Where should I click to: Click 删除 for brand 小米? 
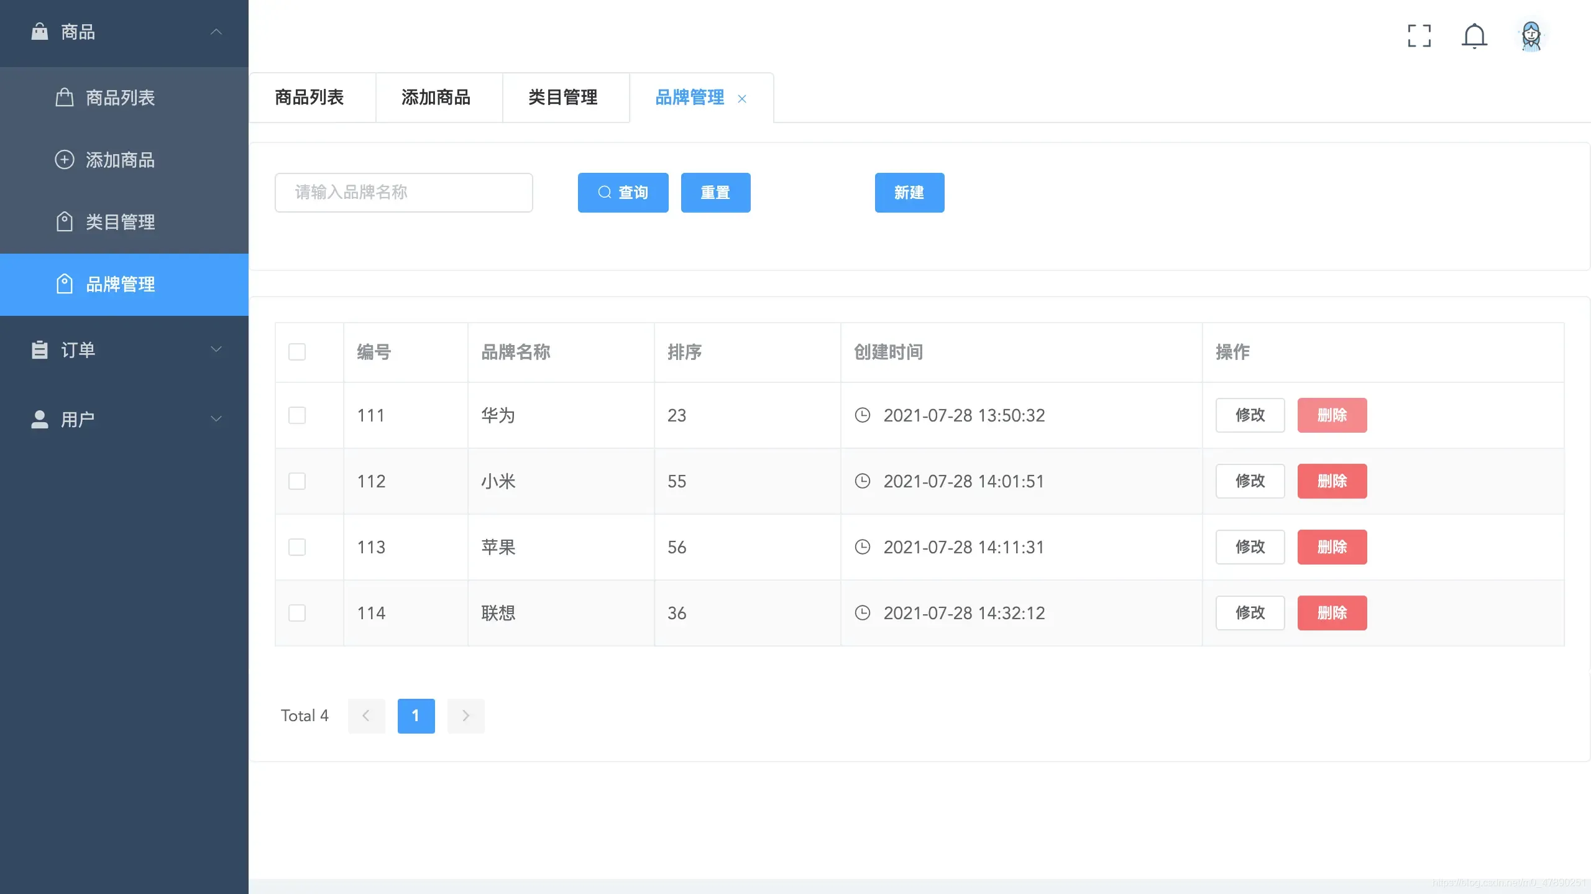click(1332, 481)
